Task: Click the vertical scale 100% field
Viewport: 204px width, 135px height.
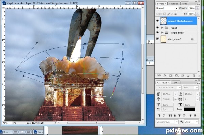Action: tap(167, 105)
